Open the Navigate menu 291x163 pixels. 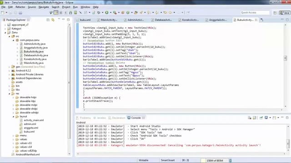click(44, 7)
